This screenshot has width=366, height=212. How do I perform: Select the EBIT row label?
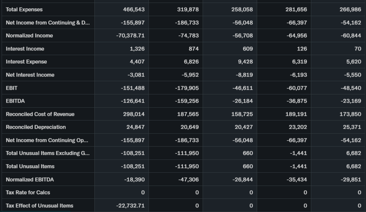point(12,88)
